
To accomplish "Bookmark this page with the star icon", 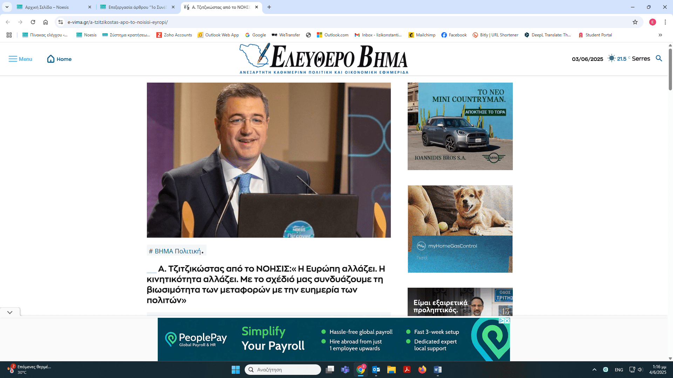I will click(635, 22).
